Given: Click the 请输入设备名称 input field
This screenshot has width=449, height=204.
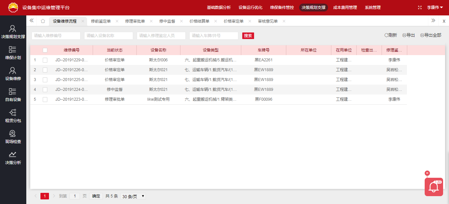Looking at the screenshot, I should pos(108,36).
